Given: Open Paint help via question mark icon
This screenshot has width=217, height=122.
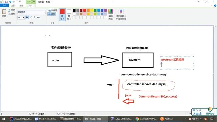Looking at the screenshot, I should pos(215,6).
